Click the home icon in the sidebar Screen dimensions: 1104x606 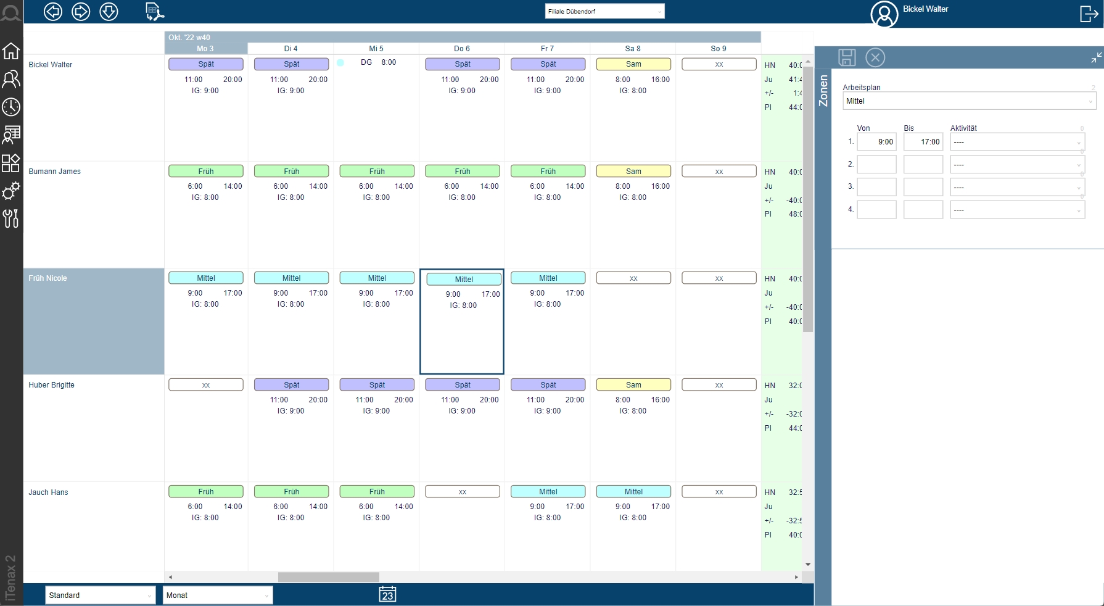tap(11, 51)
